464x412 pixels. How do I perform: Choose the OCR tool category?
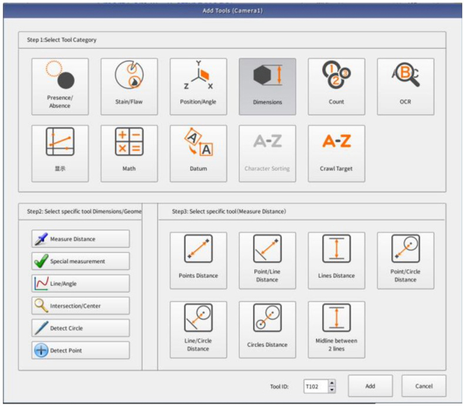[x=406, y=87]
